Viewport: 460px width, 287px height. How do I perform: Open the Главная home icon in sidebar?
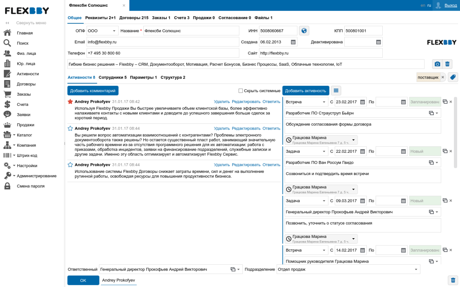(7, 33)
